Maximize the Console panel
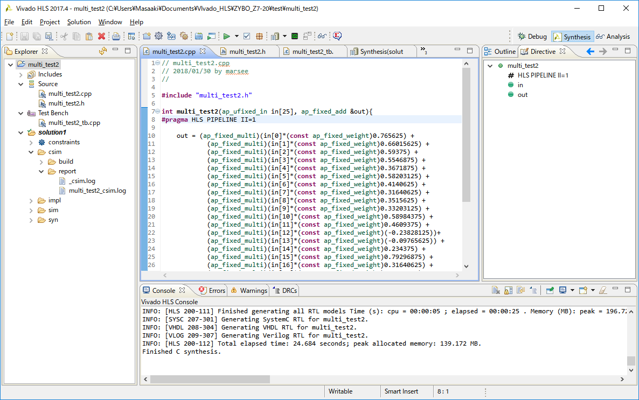The height and width of the screenshot is (400, 639). tap(628, 290)
